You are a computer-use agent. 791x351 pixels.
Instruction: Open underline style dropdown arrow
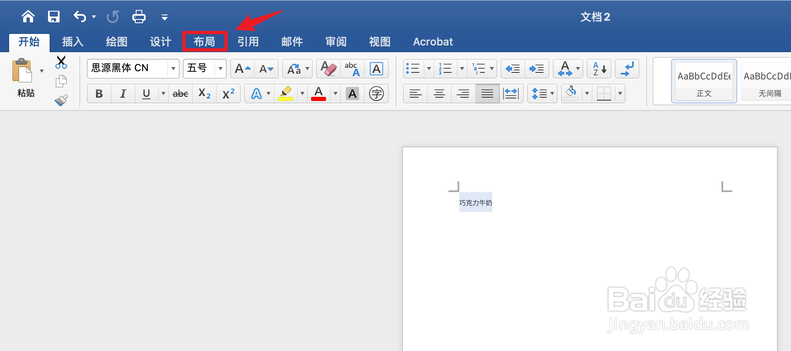point(163,94)
